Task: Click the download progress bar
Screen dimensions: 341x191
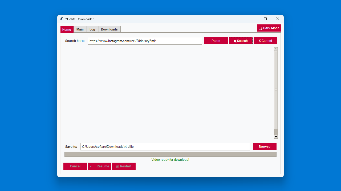Action: click(170, 154)
